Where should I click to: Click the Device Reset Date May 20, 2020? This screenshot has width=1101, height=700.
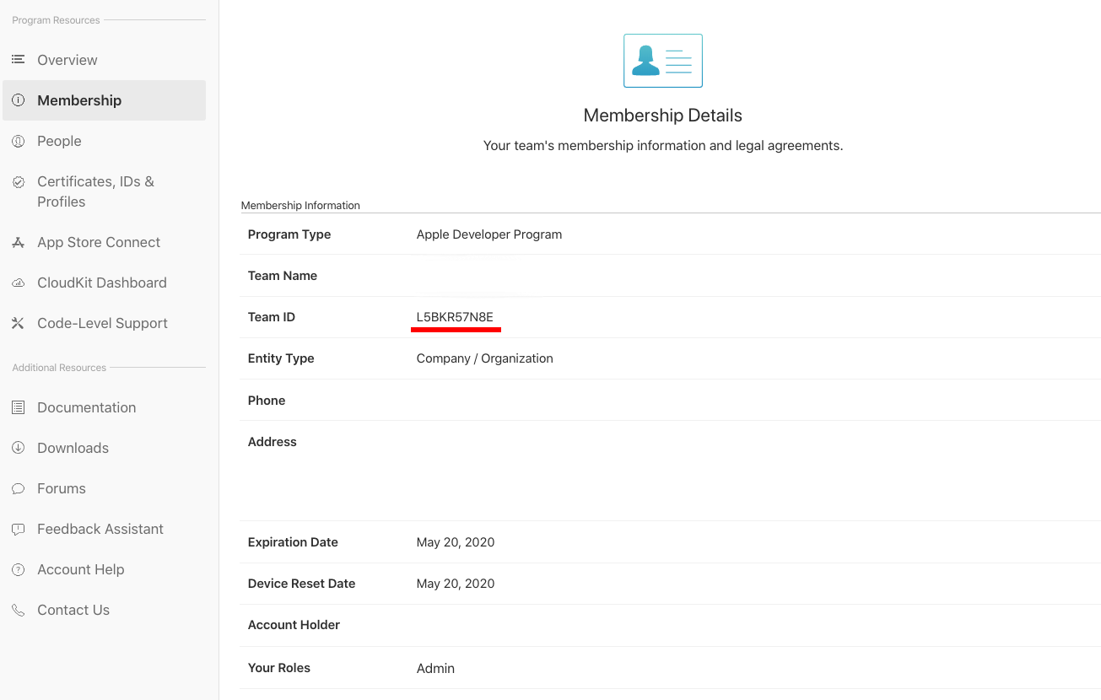pyautogui.click(x=456, y=584)
